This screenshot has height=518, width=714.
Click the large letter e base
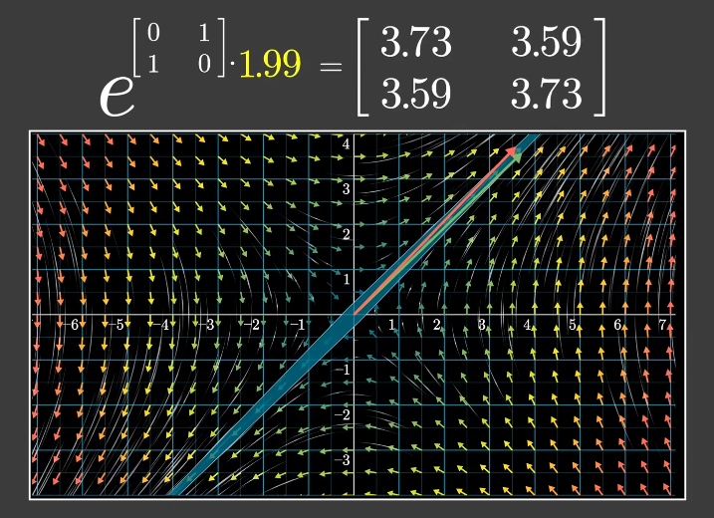click(118, 96)
